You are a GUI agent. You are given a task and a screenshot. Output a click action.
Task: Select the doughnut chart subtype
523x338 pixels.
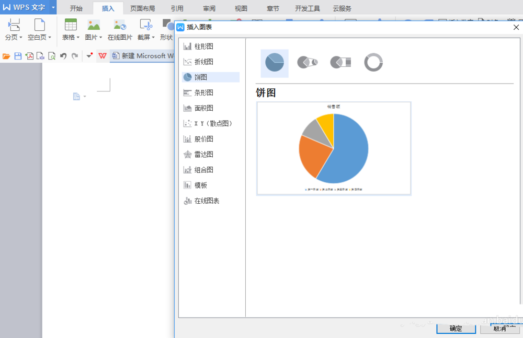(373, 62)
